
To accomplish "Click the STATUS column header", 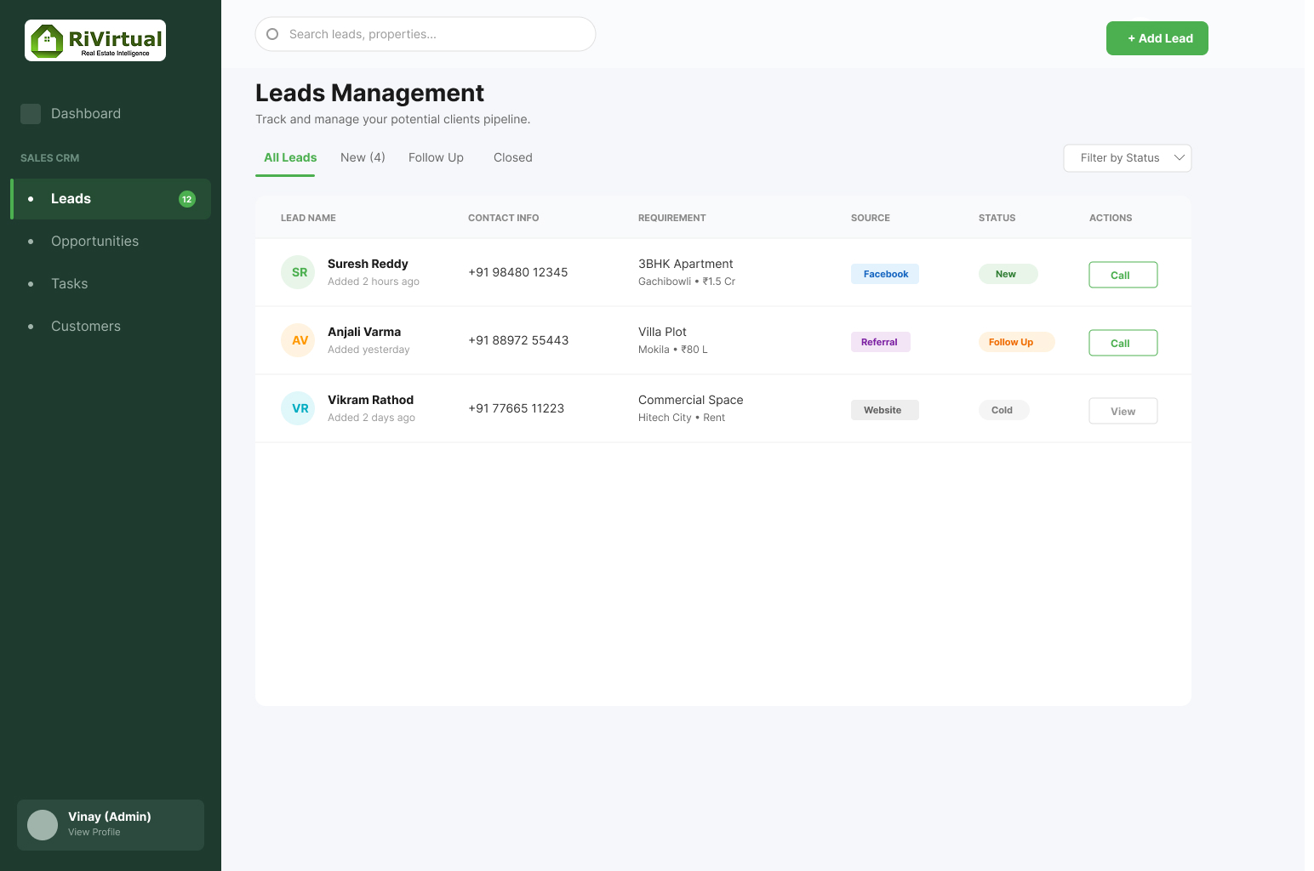I will click(997, 218).
